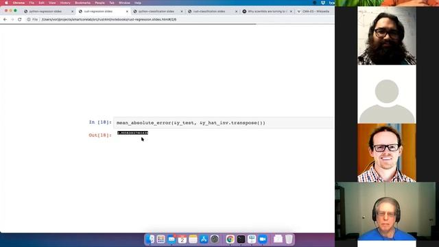Click the highlighted Out[18] result value
Screen dimensions: 439x247
[132, 132]
